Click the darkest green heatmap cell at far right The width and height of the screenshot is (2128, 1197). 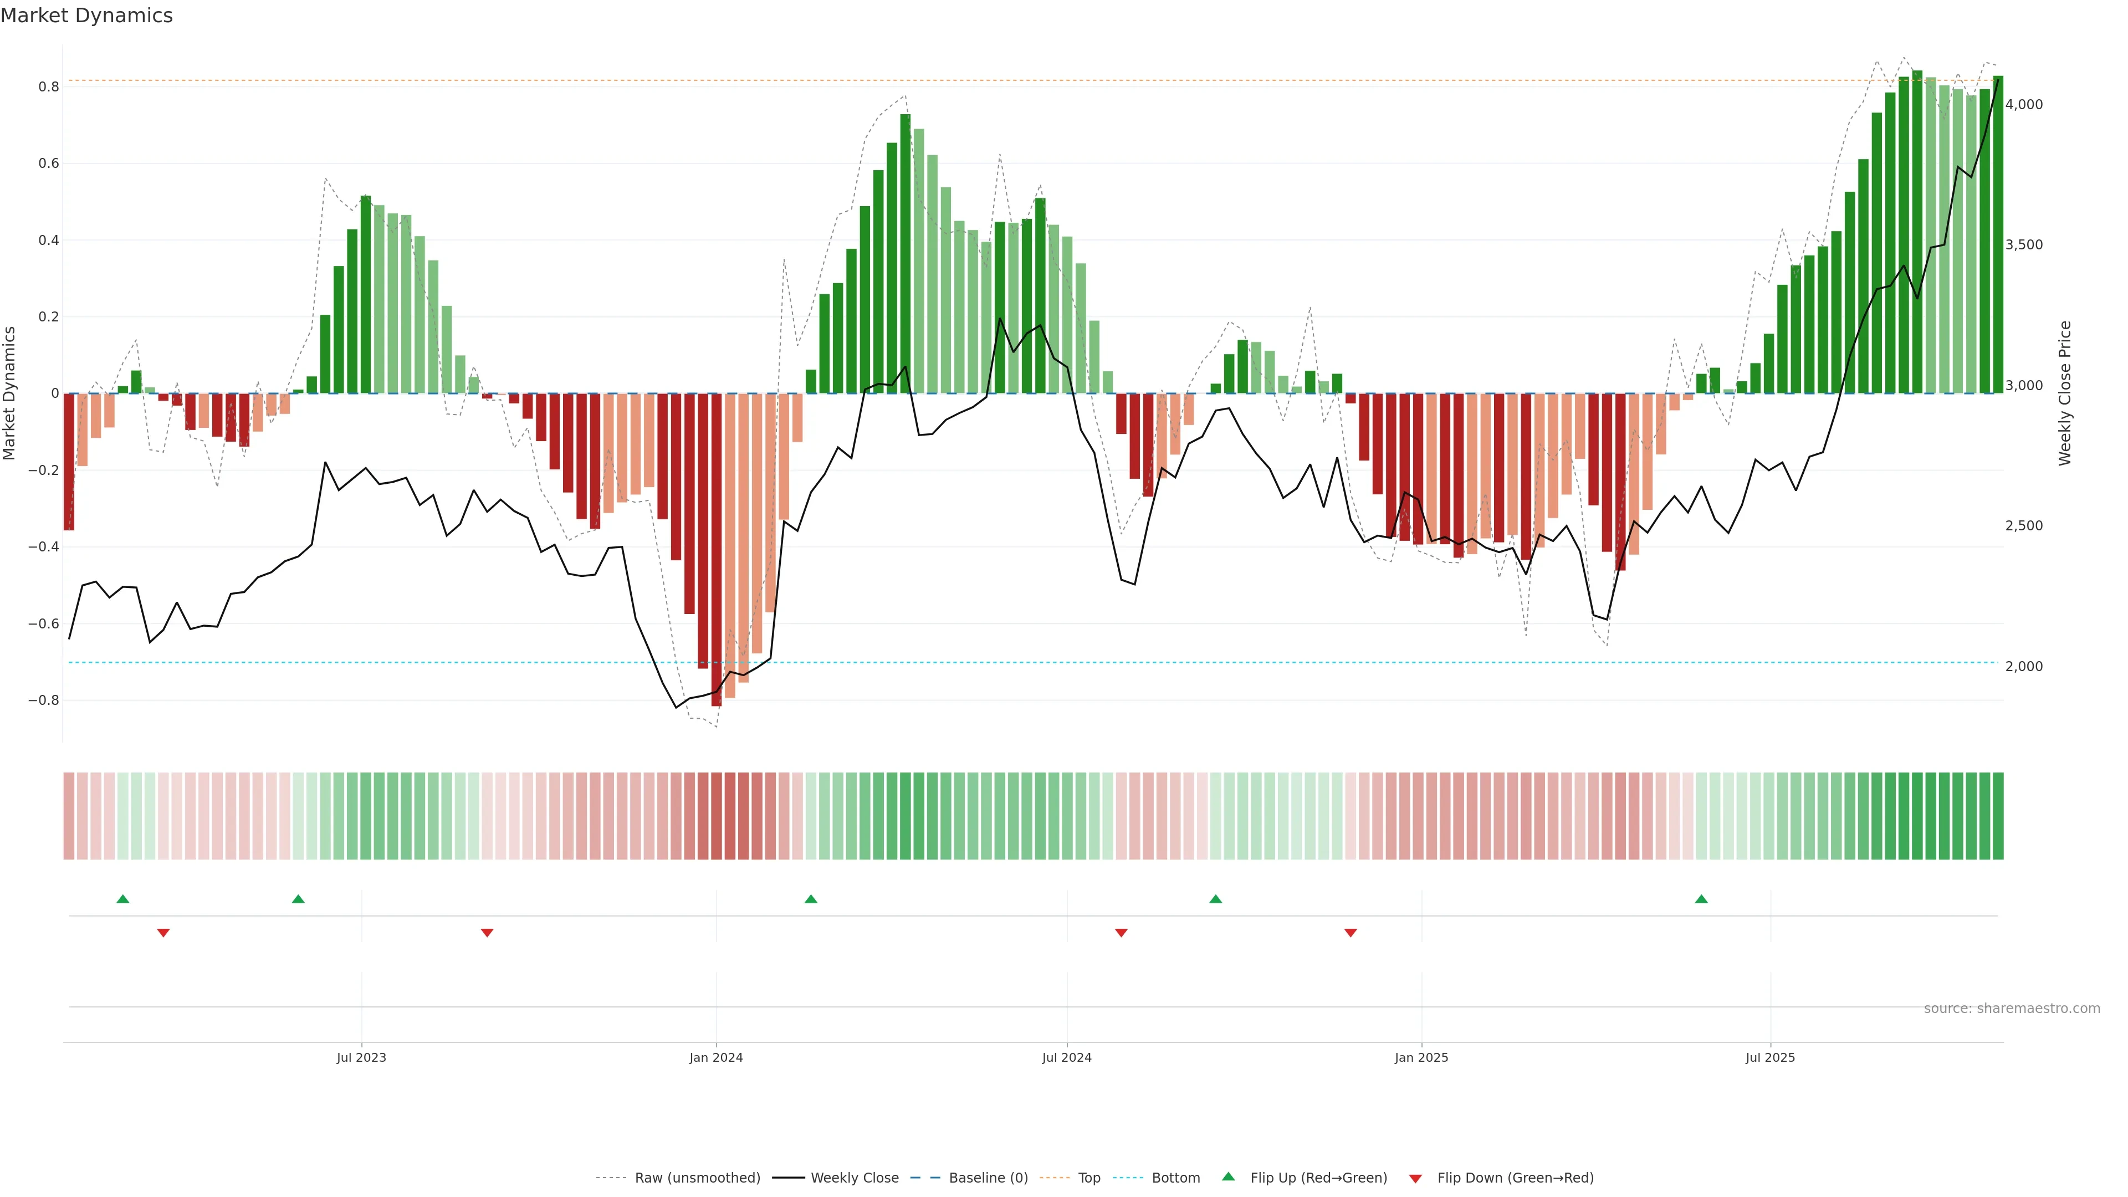[x=1997, y=816]
